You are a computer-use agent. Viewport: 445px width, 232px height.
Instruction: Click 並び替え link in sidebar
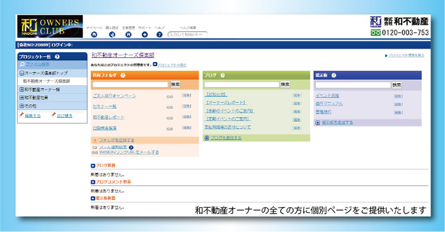click(65, 115)
